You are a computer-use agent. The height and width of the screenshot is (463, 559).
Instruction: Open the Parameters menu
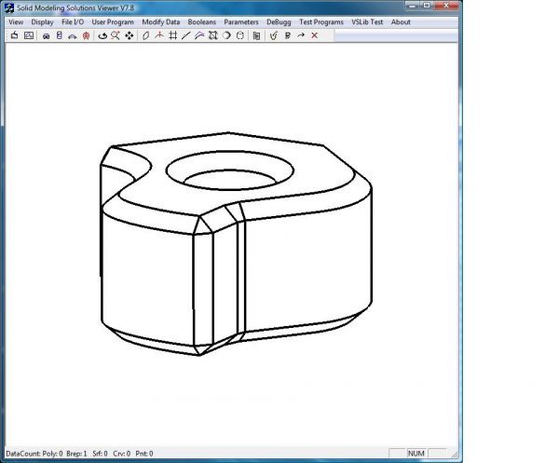tap(241, 21)
